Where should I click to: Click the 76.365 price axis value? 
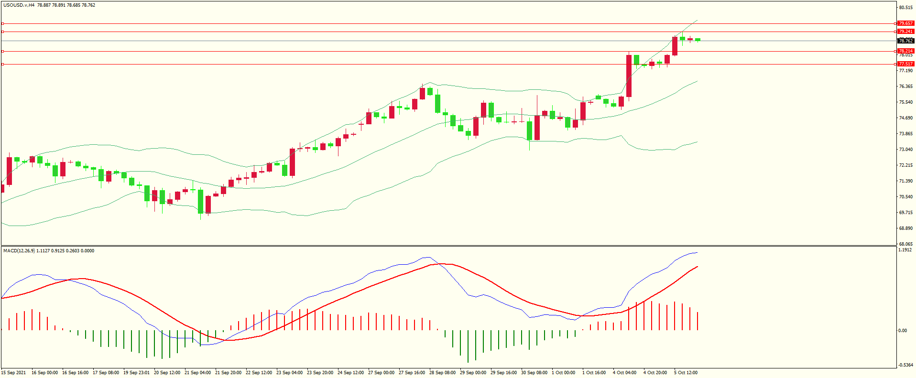[905, 86]
